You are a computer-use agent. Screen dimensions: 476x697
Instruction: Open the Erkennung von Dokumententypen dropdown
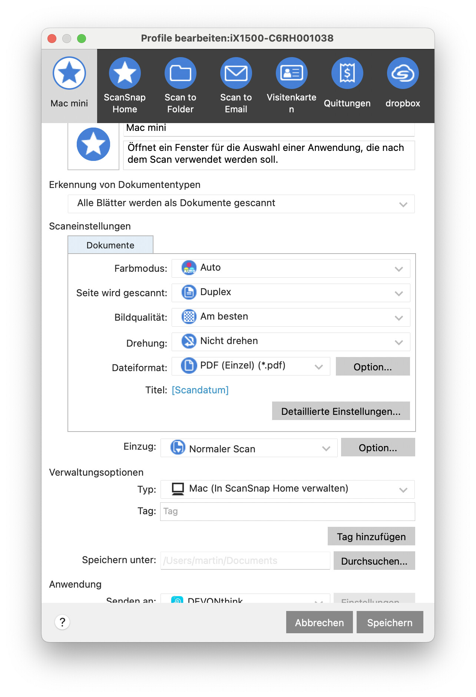(241, 204)
